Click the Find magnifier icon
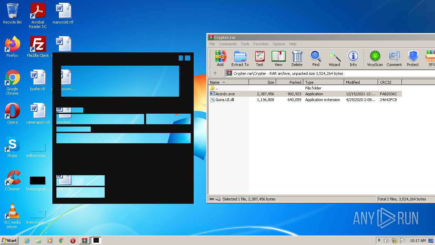Screen dimensions: 435x245 pyautogui.click(x=316, y=58)
